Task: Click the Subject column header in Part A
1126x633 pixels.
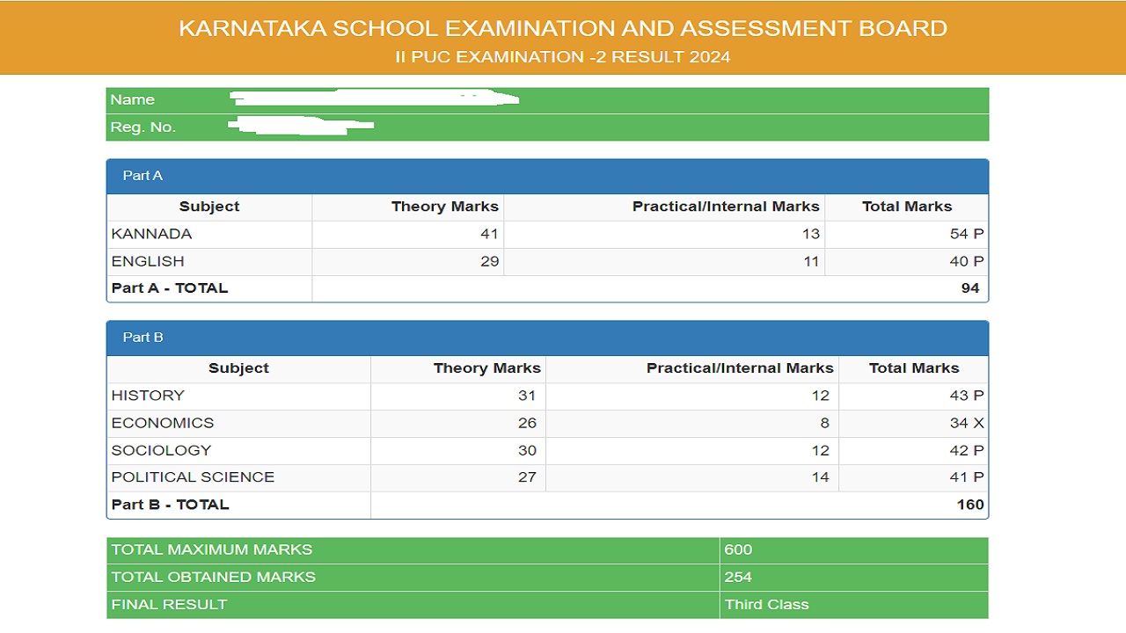Action: point(209,206)
